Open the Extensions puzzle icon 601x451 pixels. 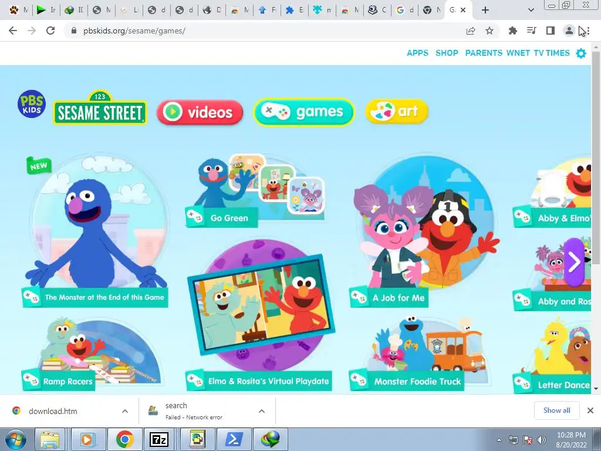click(512, 31)
